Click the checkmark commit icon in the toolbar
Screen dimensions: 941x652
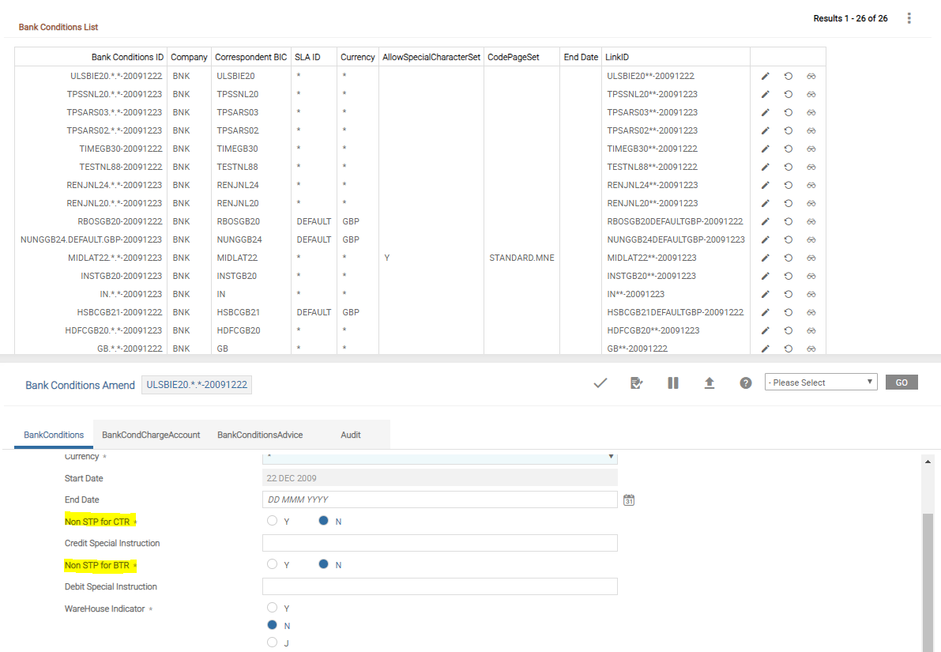point(600,383)
